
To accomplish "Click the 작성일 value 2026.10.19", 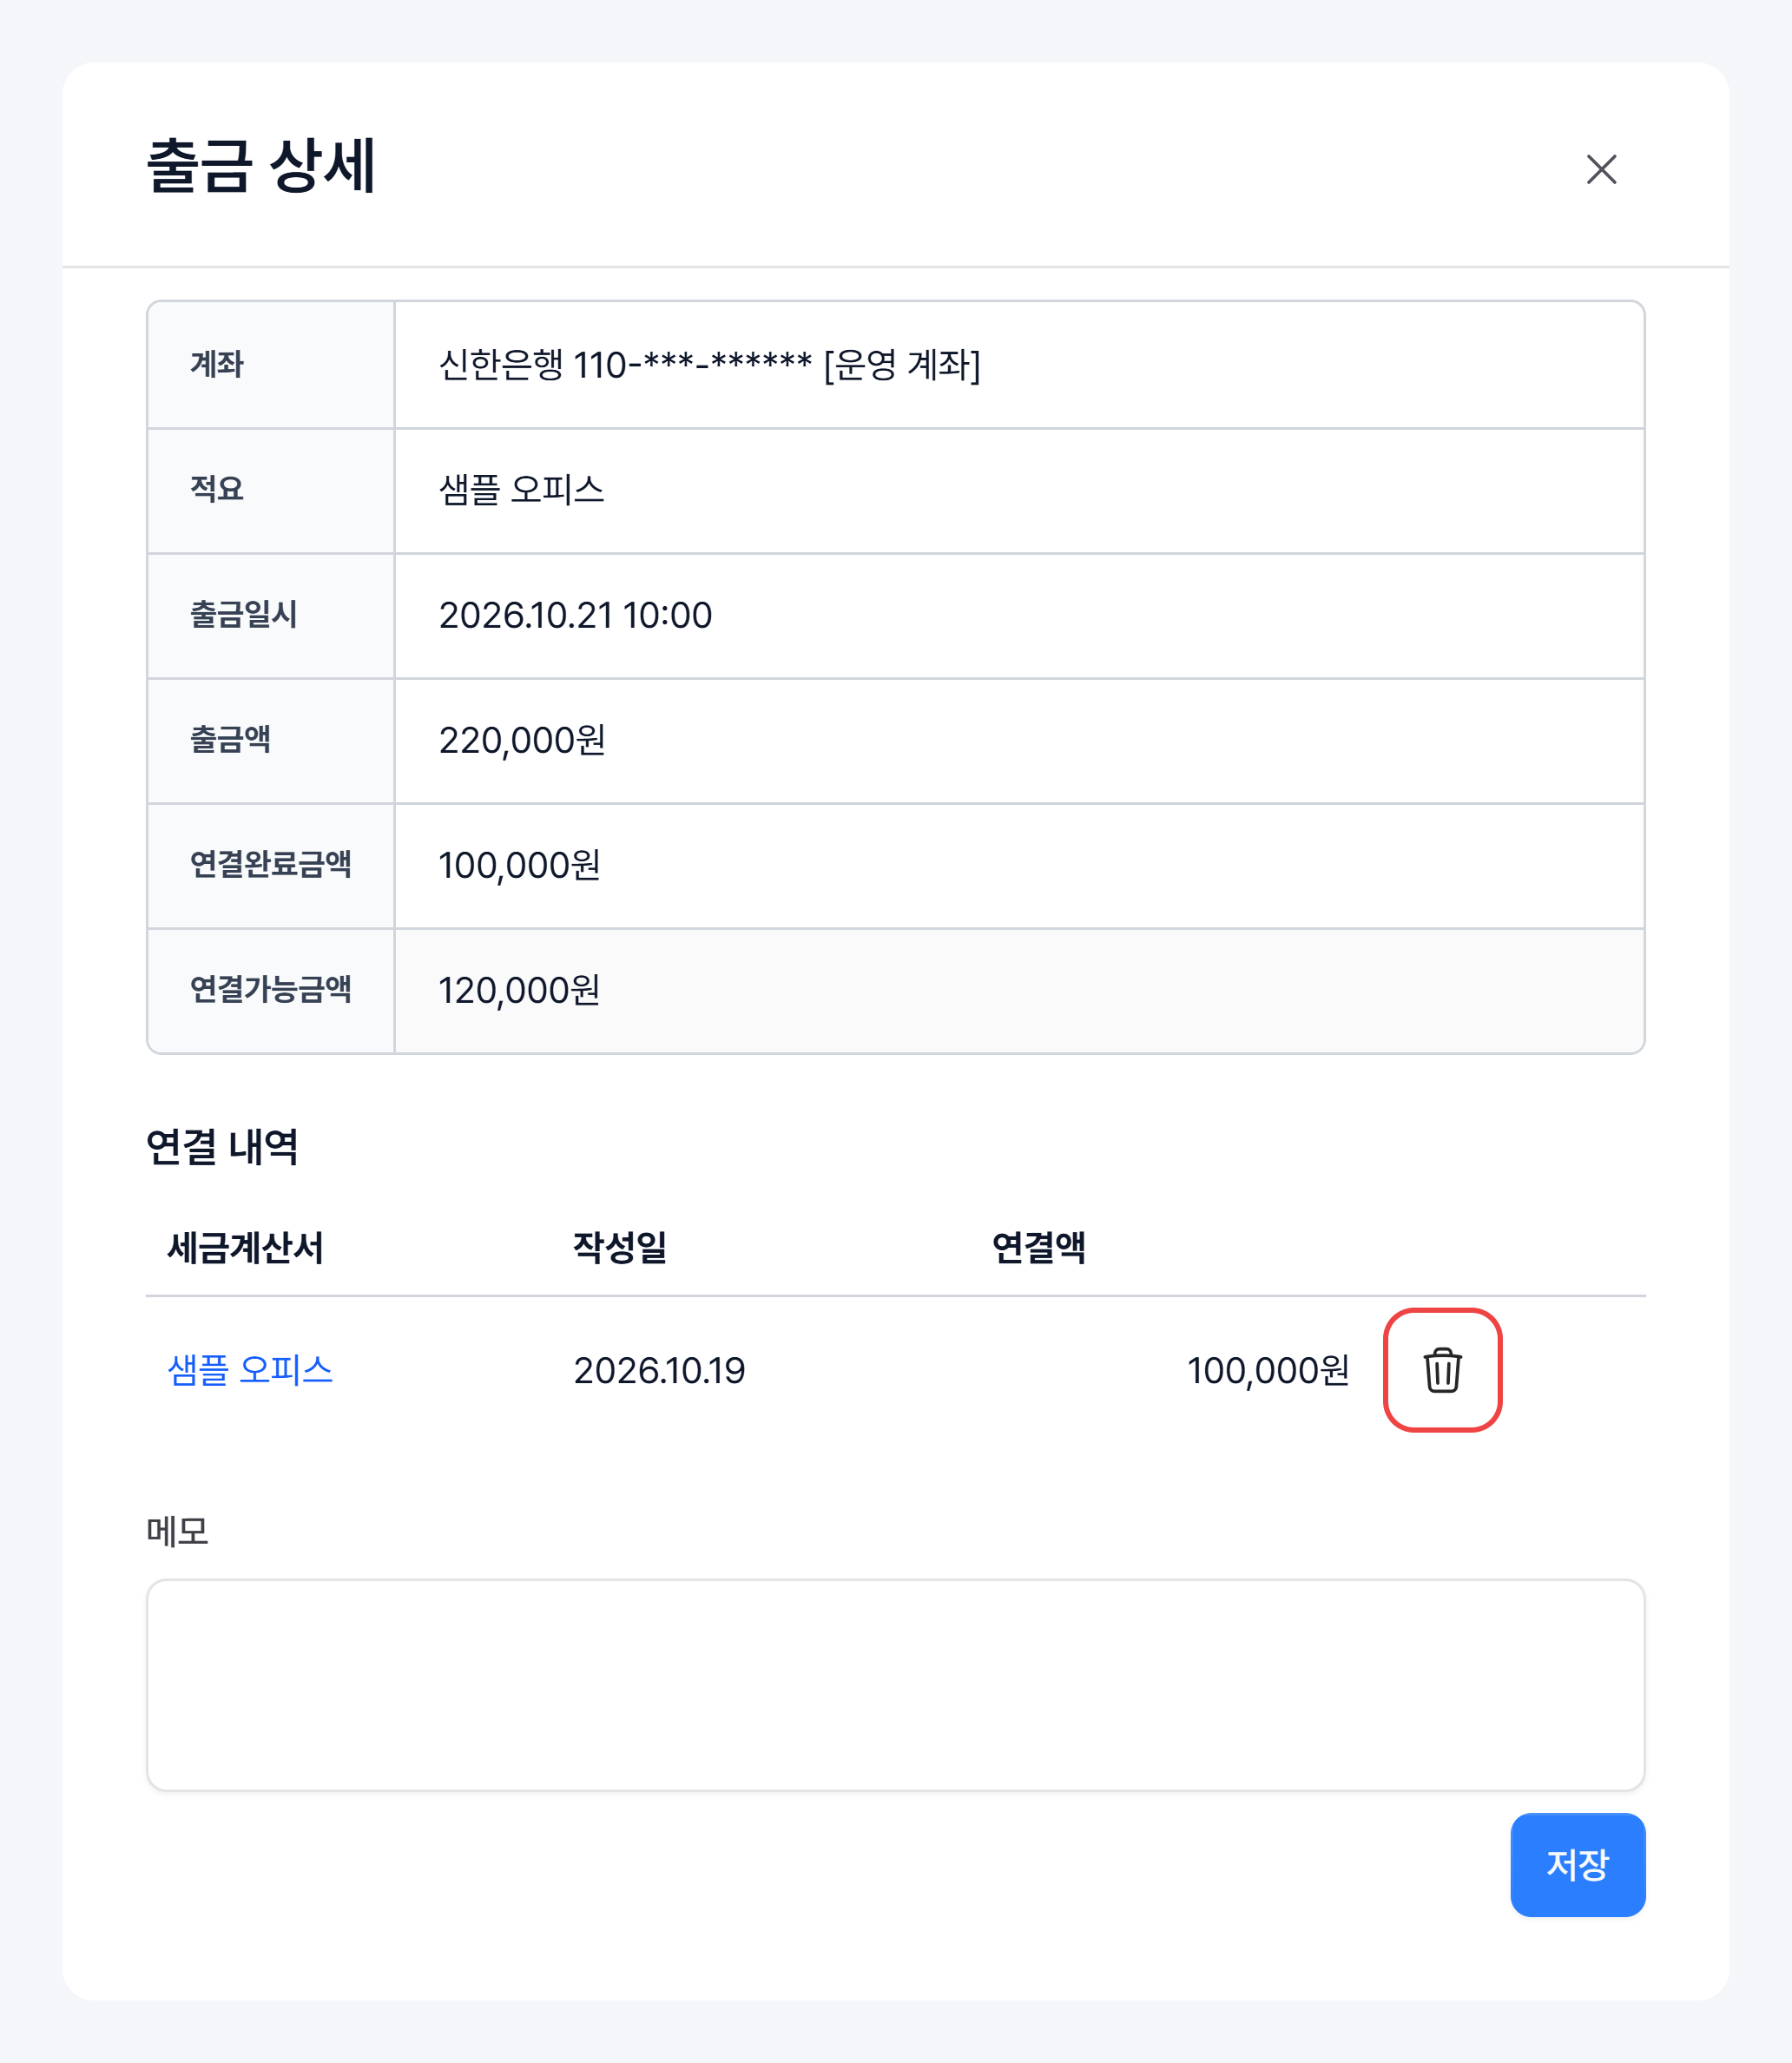I will 659,1370.
